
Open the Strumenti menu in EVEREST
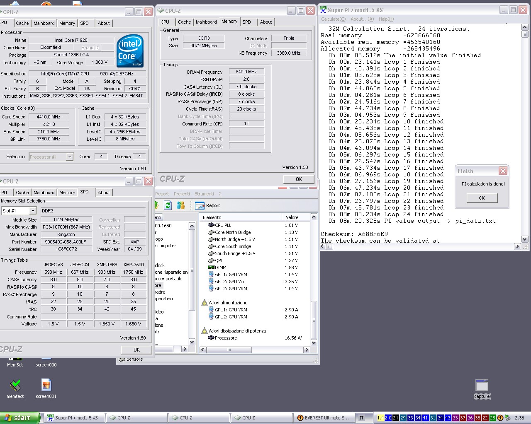(x=204, y=194)
